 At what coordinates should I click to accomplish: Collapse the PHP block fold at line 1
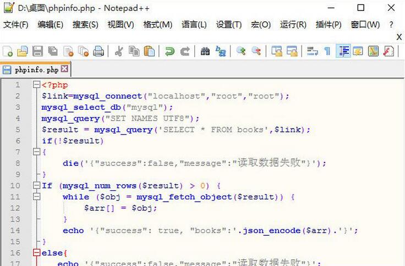click(x=36, y=85)
